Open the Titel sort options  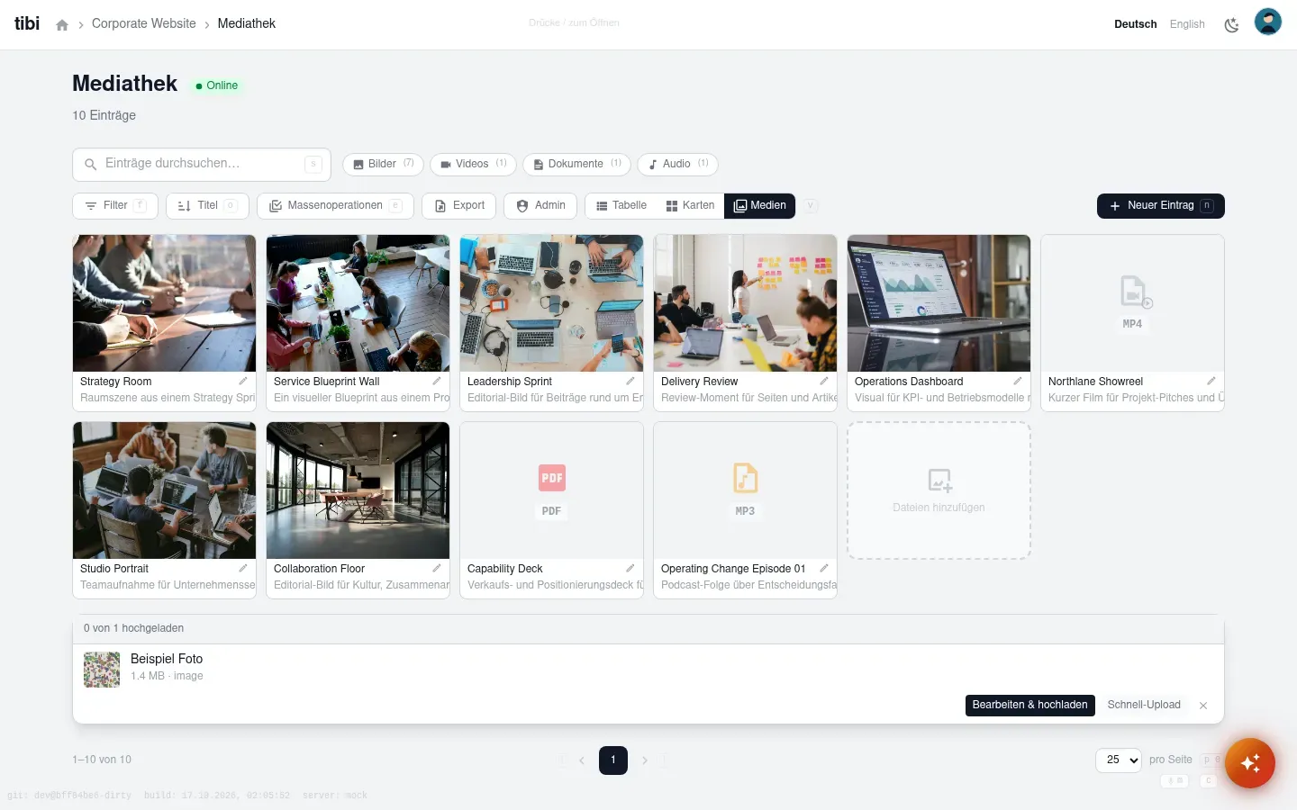207,205
